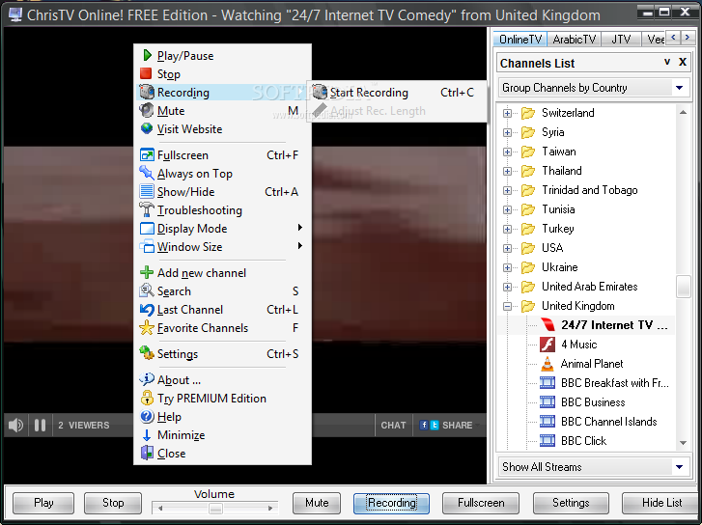Click the Favorite Channels star icon

[147, 327]
